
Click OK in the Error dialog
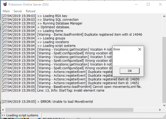click(x=130, y=71)
